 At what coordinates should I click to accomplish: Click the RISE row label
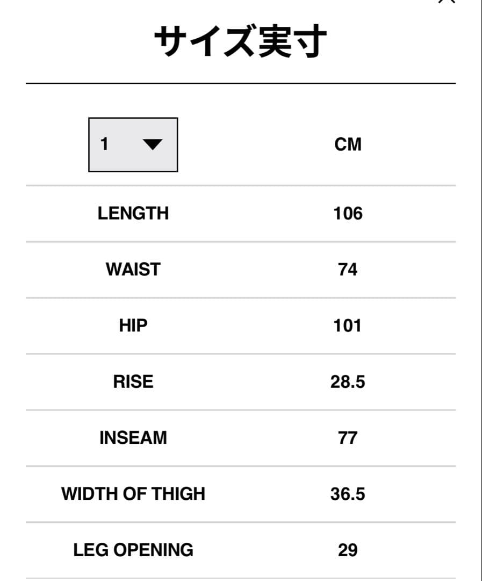pyautogui.click(x=133, y=381)
